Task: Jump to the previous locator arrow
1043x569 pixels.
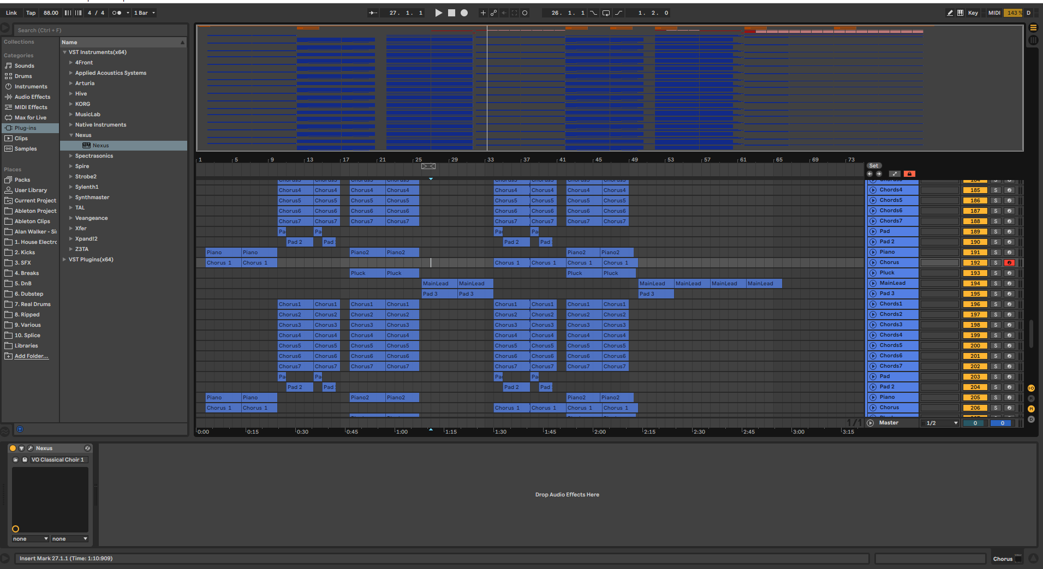Action: click(870, 174)
